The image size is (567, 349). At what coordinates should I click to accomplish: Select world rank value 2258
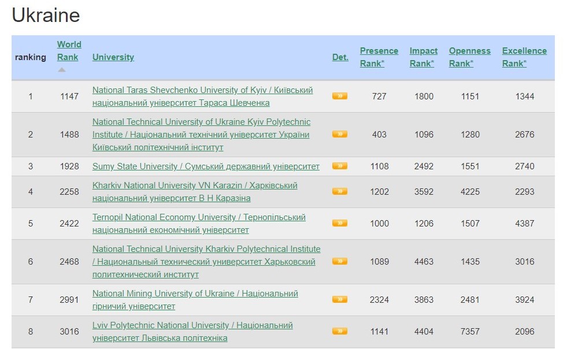pyautogui.click(x=69, y=191)
